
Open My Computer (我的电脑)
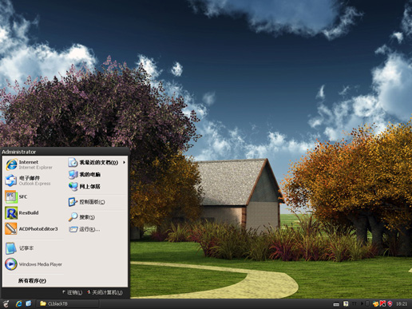pos(97,175)
